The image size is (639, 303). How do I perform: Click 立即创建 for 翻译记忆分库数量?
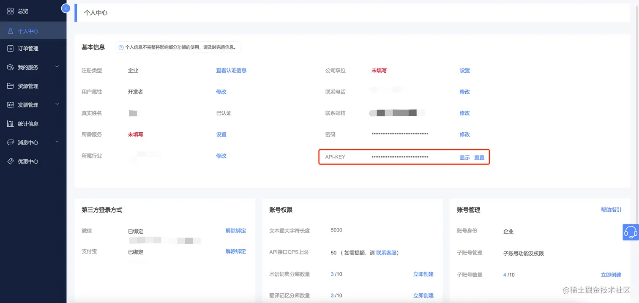[x=423, y=295]
